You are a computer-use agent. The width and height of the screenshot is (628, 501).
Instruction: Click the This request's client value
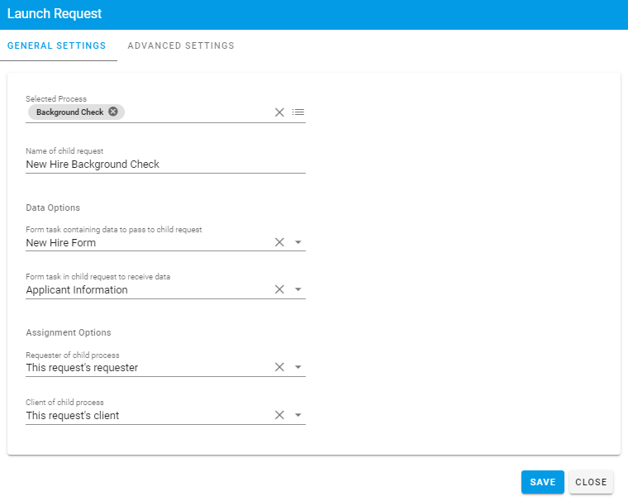73,415
